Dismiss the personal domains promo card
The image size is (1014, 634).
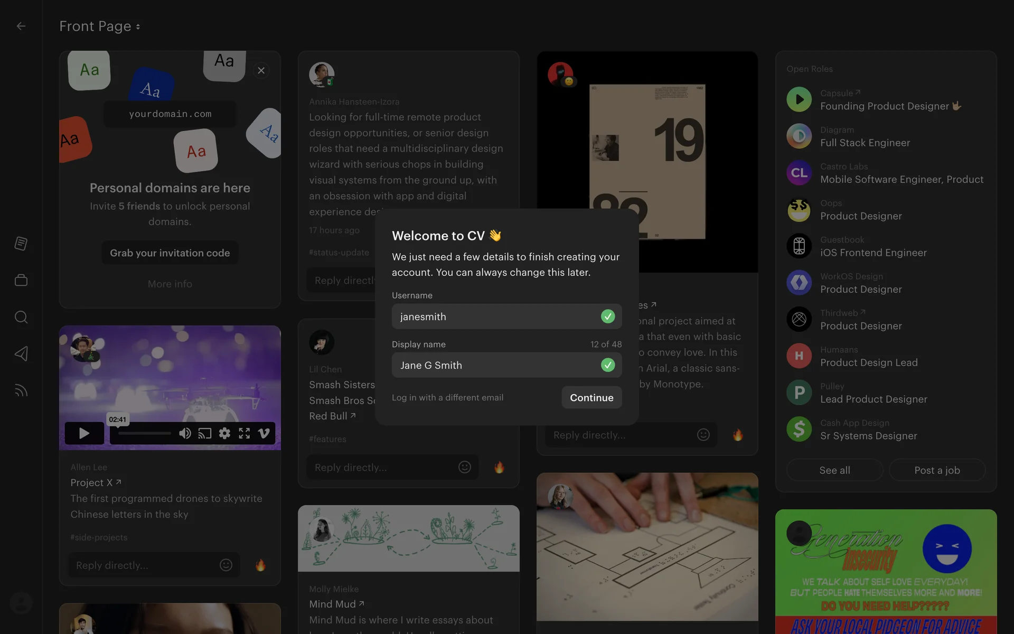(x=261, y=70)
